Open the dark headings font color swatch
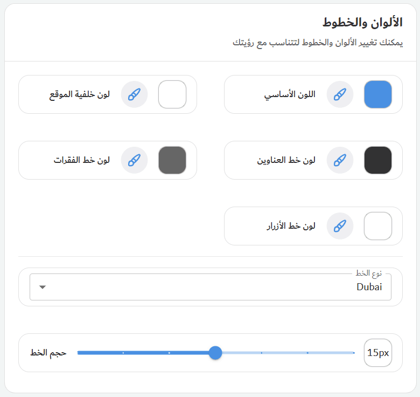Image resolution: width=420 pixels, height=397 pixels. [377, 160]
